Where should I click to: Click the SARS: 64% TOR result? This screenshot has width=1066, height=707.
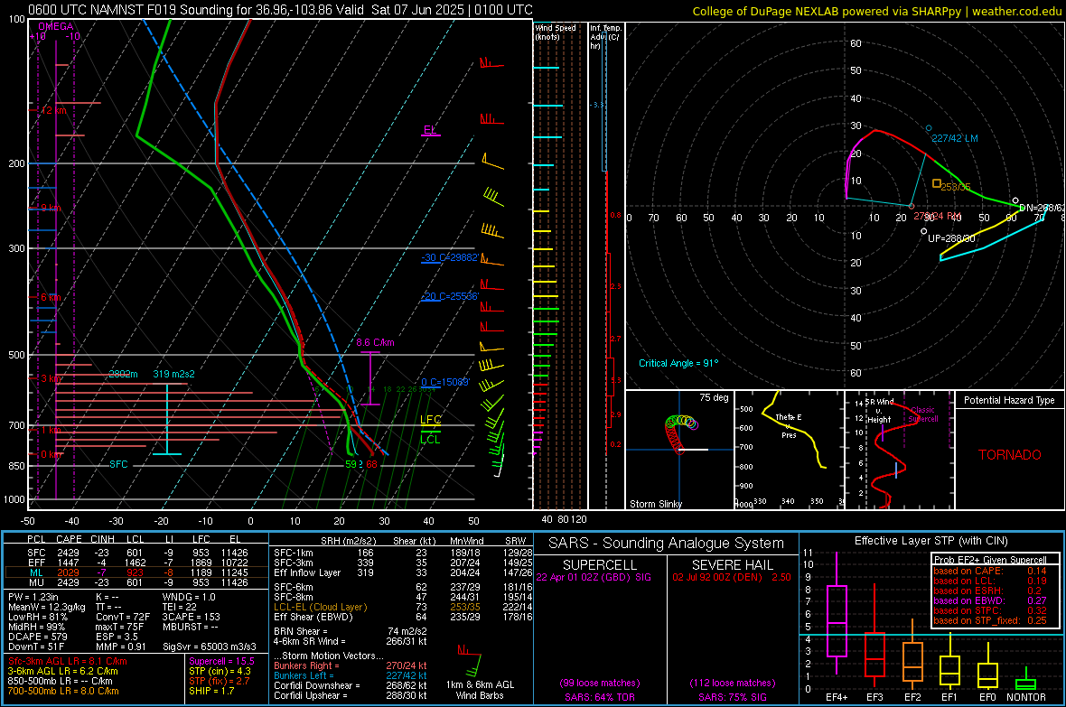pyautogui.click(x=599, y=698)
